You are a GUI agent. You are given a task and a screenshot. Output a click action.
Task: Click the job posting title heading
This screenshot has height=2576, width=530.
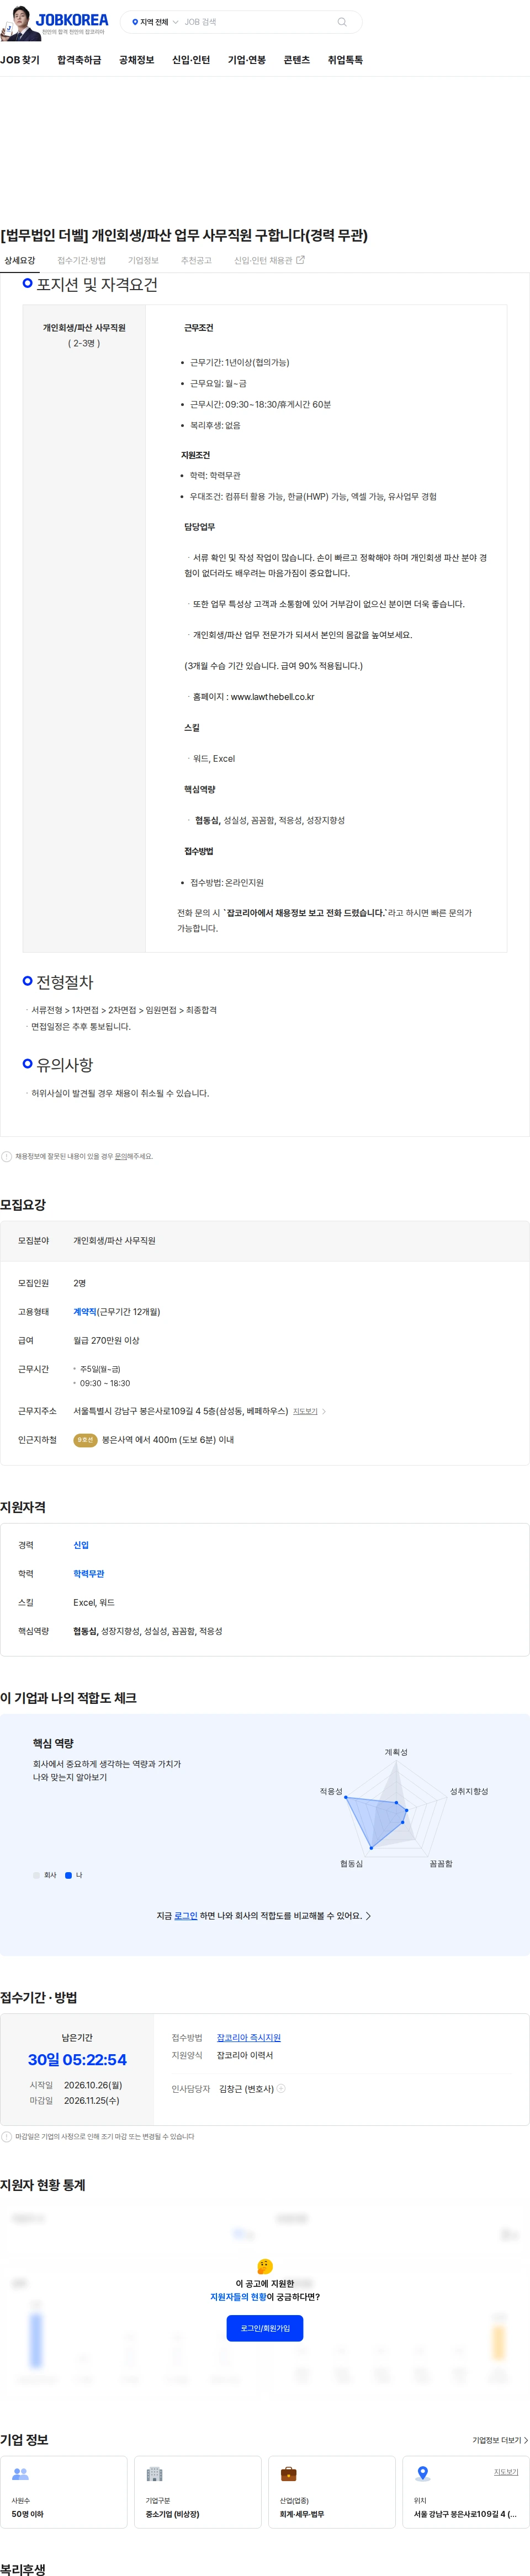click(x=184, y=236)
